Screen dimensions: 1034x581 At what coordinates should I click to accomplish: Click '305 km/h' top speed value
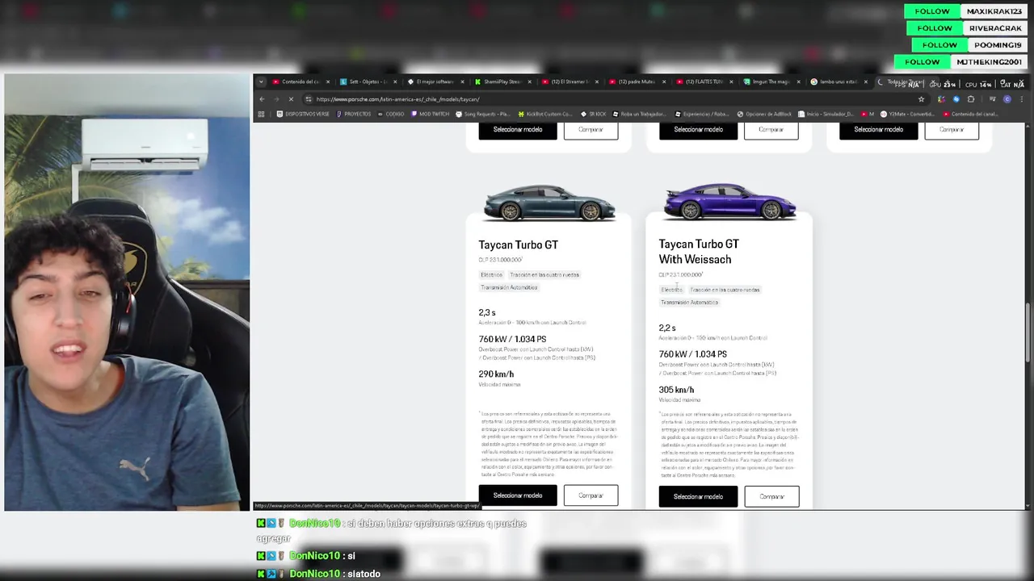(676, 390)
